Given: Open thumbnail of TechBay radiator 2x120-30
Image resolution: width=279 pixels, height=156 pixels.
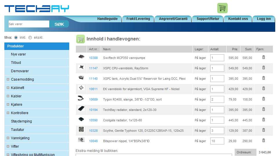Looking at the screenshot, I should point(81,108).
